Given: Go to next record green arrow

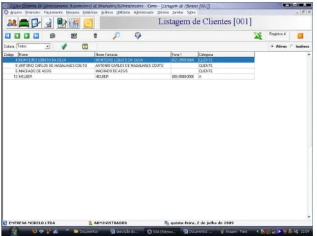Looking at the screenshot, I should (x=26, y=36).
